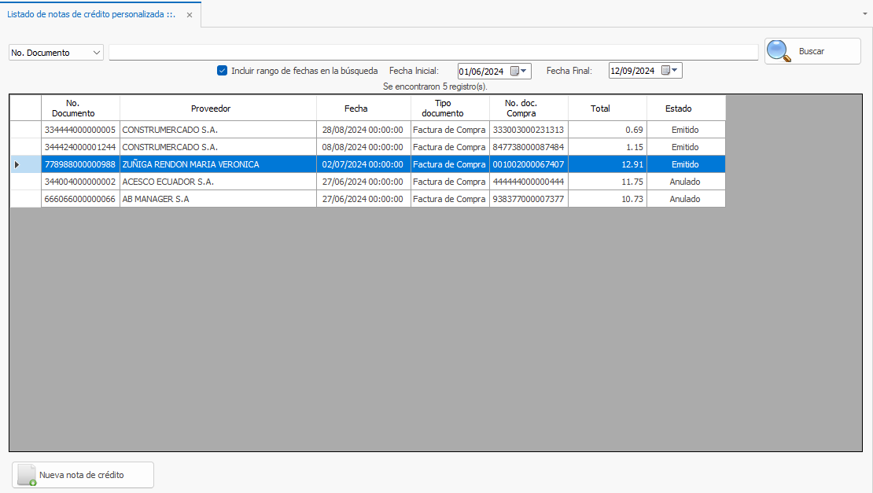Click the row indicator arrow on selected row
873x493 pixels.
tap(17, 164)
